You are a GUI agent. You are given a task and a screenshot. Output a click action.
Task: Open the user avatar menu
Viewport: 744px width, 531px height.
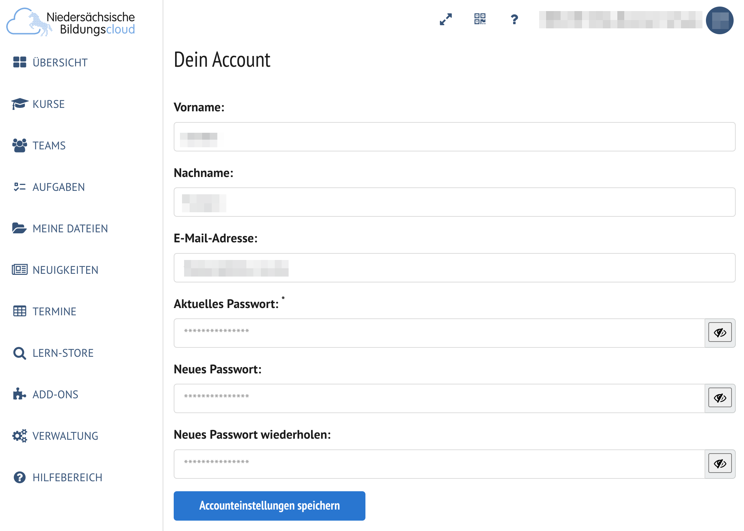(719, 20)
